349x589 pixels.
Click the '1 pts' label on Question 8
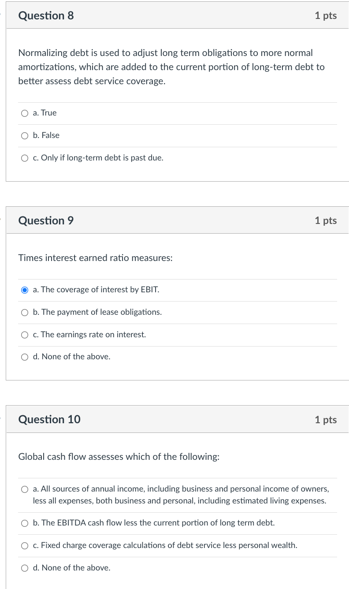[326, 16]
